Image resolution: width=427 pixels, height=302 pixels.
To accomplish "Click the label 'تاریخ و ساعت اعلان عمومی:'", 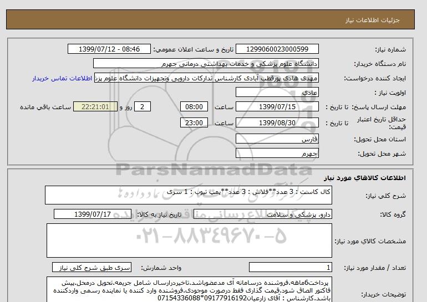I will pos(194,49).
